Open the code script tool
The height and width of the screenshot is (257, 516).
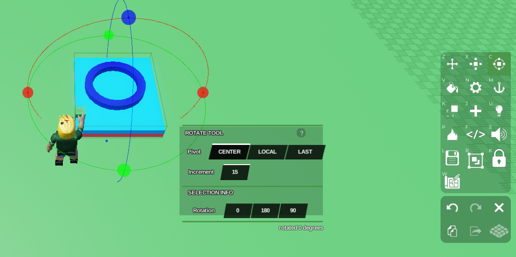[x=476, y=135]
